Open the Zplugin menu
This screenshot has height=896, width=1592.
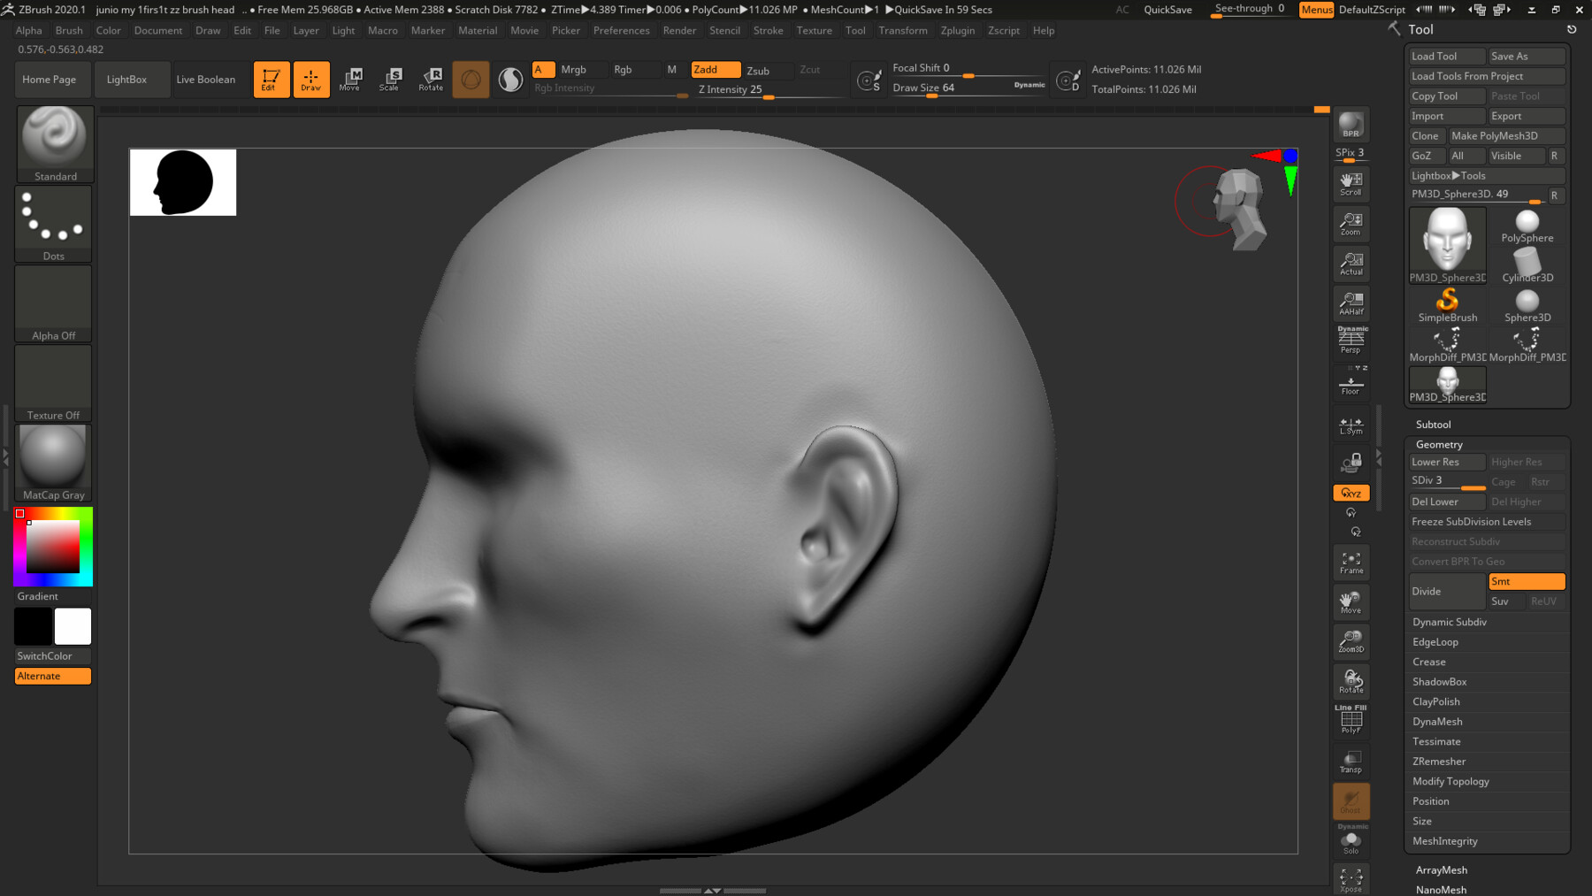pos(957,30)
